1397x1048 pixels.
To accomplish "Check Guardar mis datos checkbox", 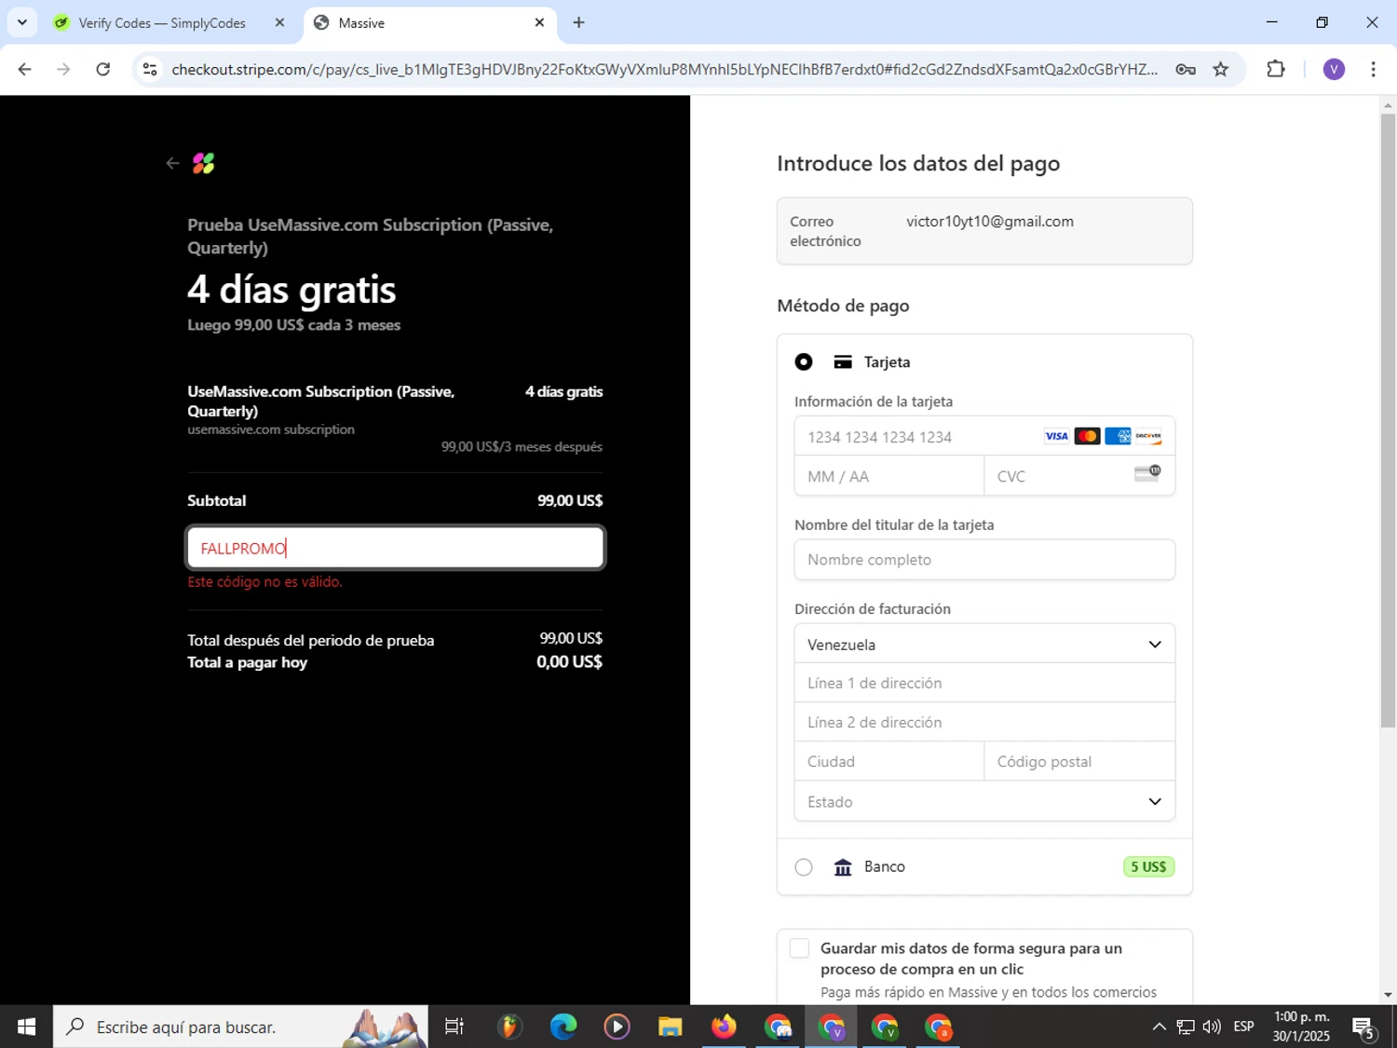I will tap(799, 948).
